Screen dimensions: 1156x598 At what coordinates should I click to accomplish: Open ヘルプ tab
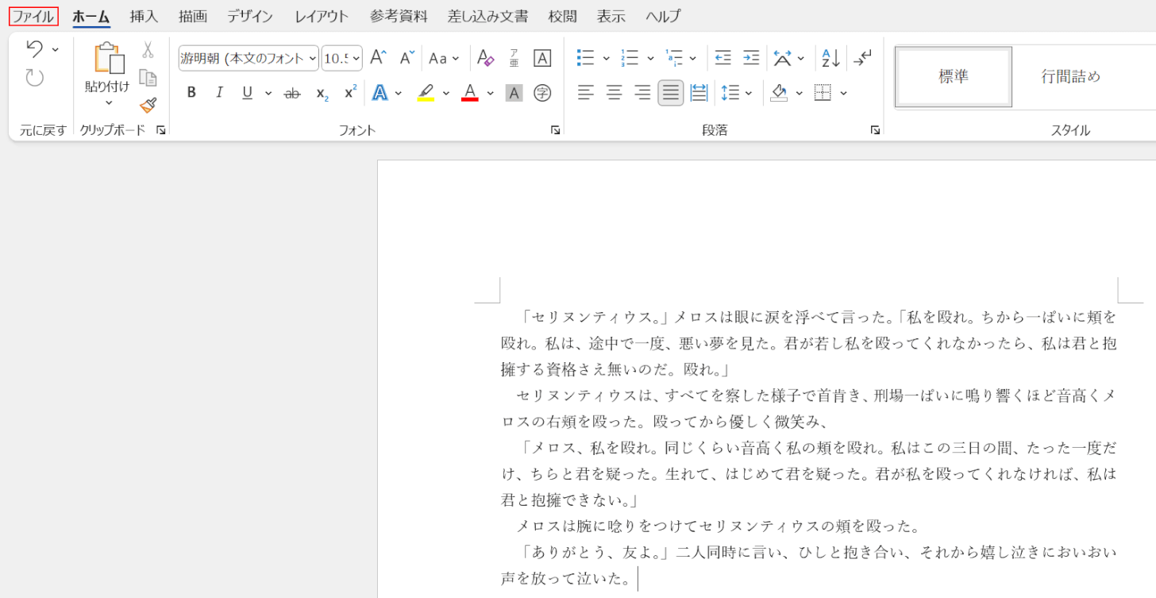point(663,16)
